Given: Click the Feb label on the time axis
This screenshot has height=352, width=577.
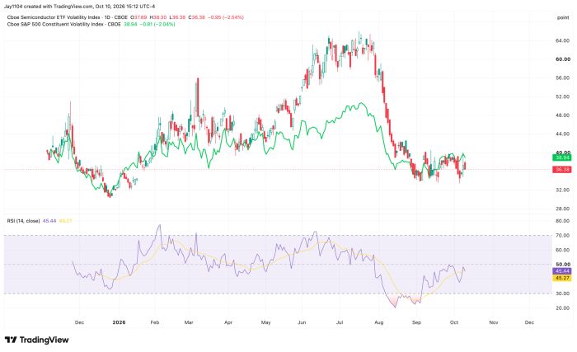Looking at the screenshot, I should point(155,322).
